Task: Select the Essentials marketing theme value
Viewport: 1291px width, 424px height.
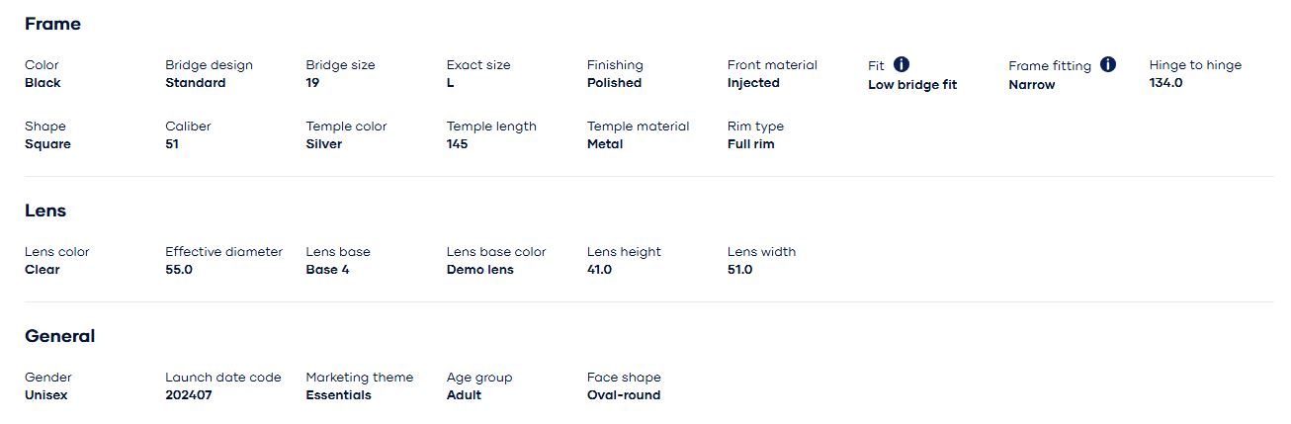Action: pos(338,395)
